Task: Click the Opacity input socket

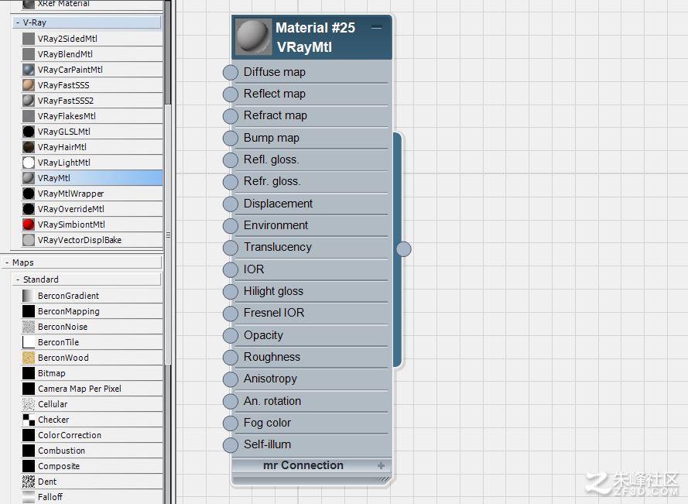Action: tap(231, 335)
